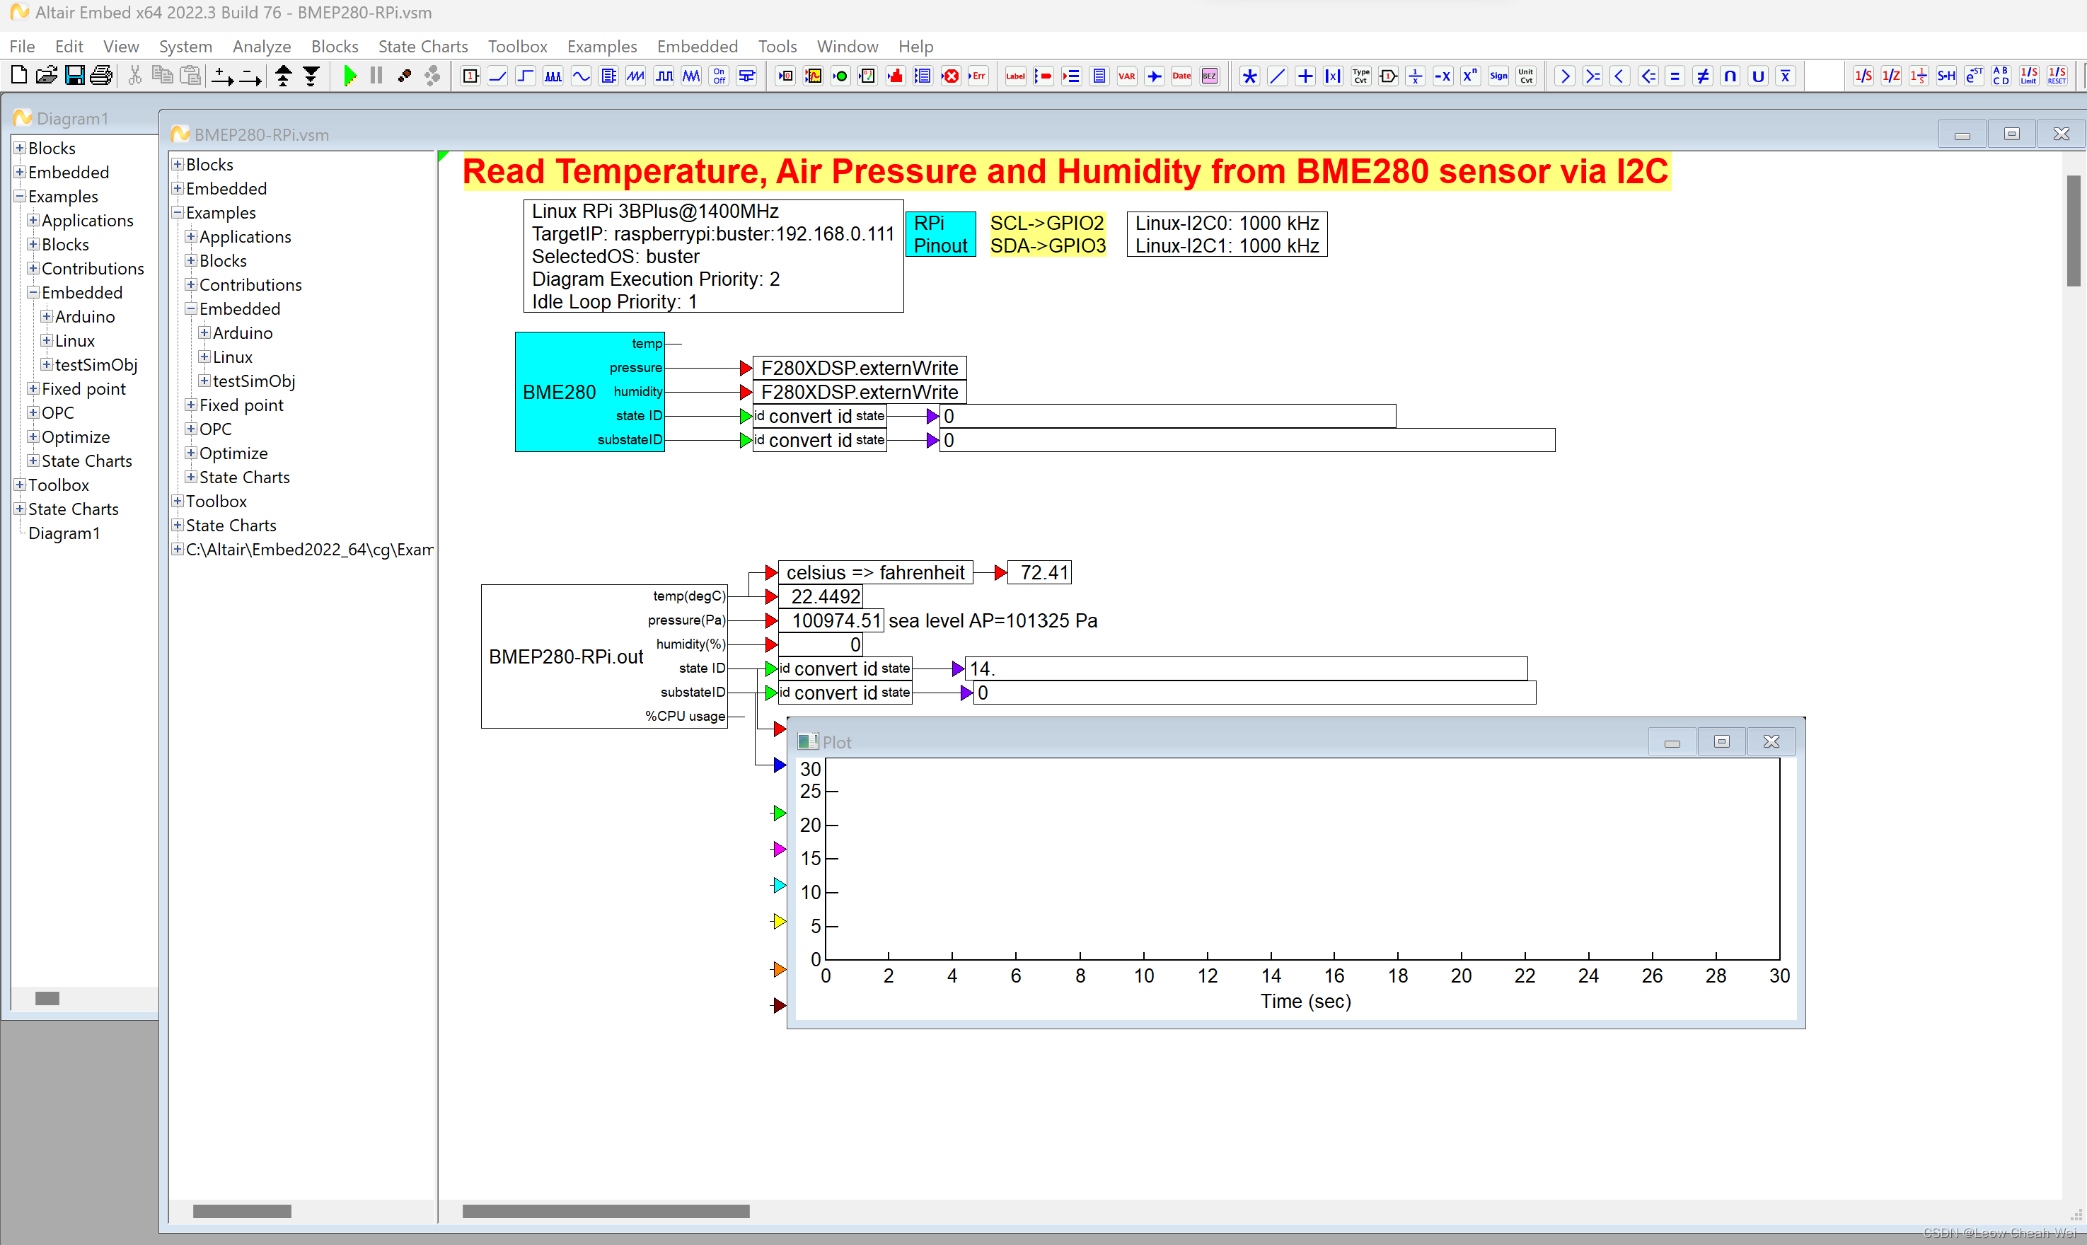This screenshot has width=2087, height=1245.
Task: Insert a Label annotation block
Action: click(1015, 76)
